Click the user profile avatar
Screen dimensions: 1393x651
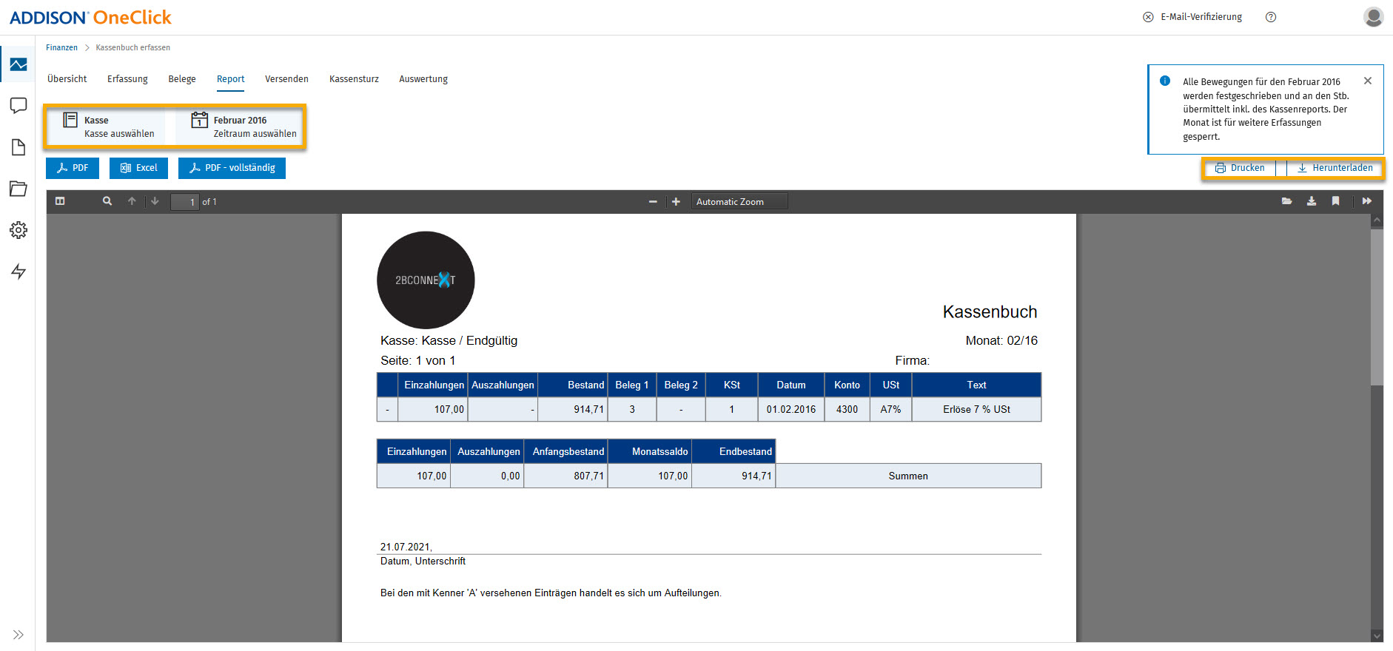[1373, 17]
